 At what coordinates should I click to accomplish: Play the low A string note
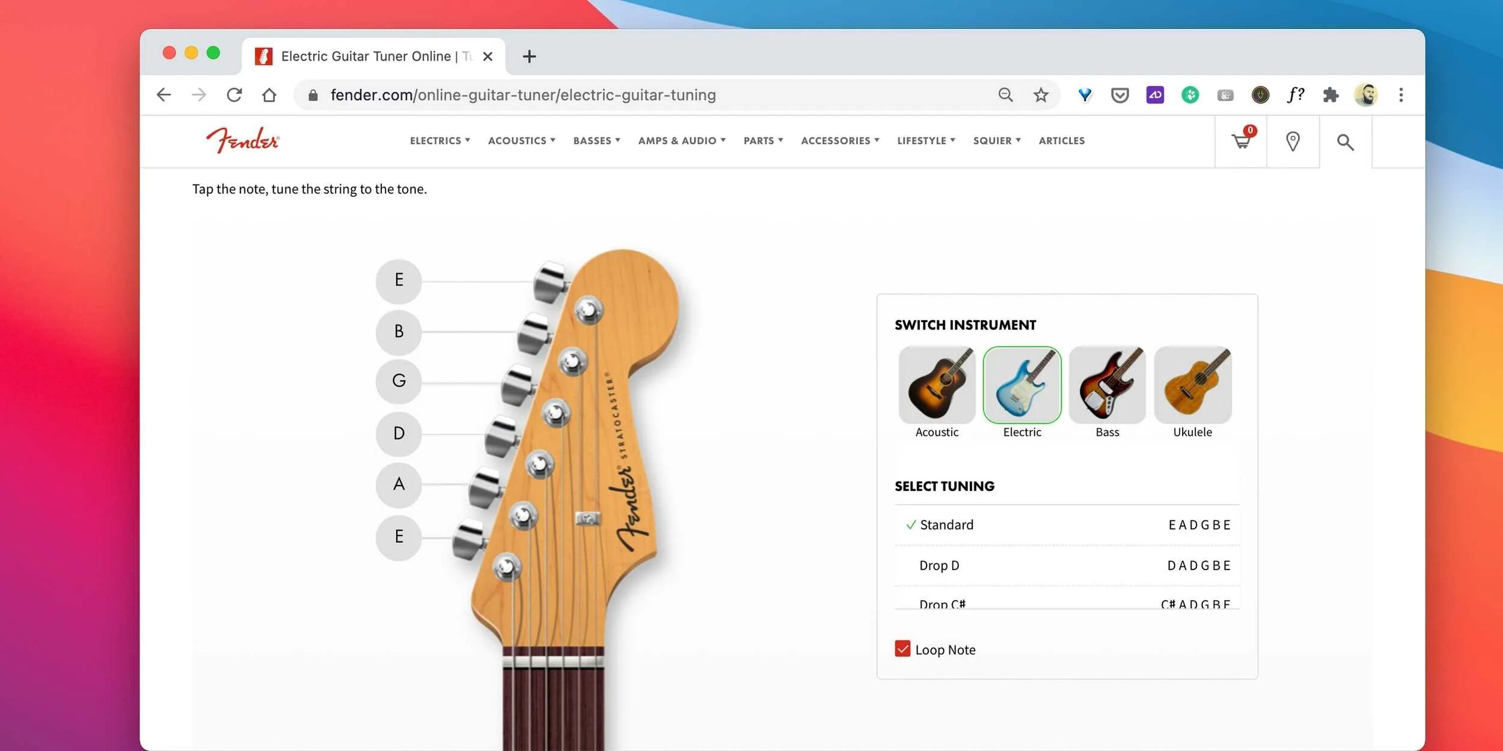399,484
